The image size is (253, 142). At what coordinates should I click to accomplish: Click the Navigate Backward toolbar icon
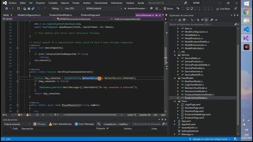pos(7,9)
